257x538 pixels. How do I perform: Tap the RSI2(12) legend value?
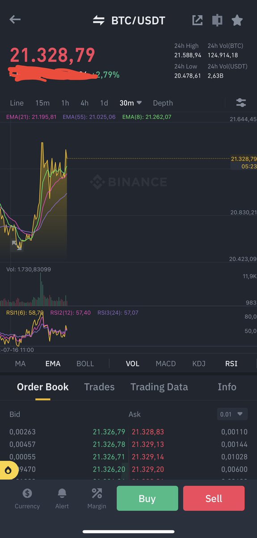[71, 312]
